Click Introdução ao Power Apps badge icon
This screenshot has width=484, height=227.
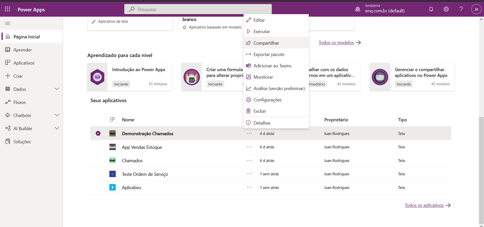click(98, 77)
